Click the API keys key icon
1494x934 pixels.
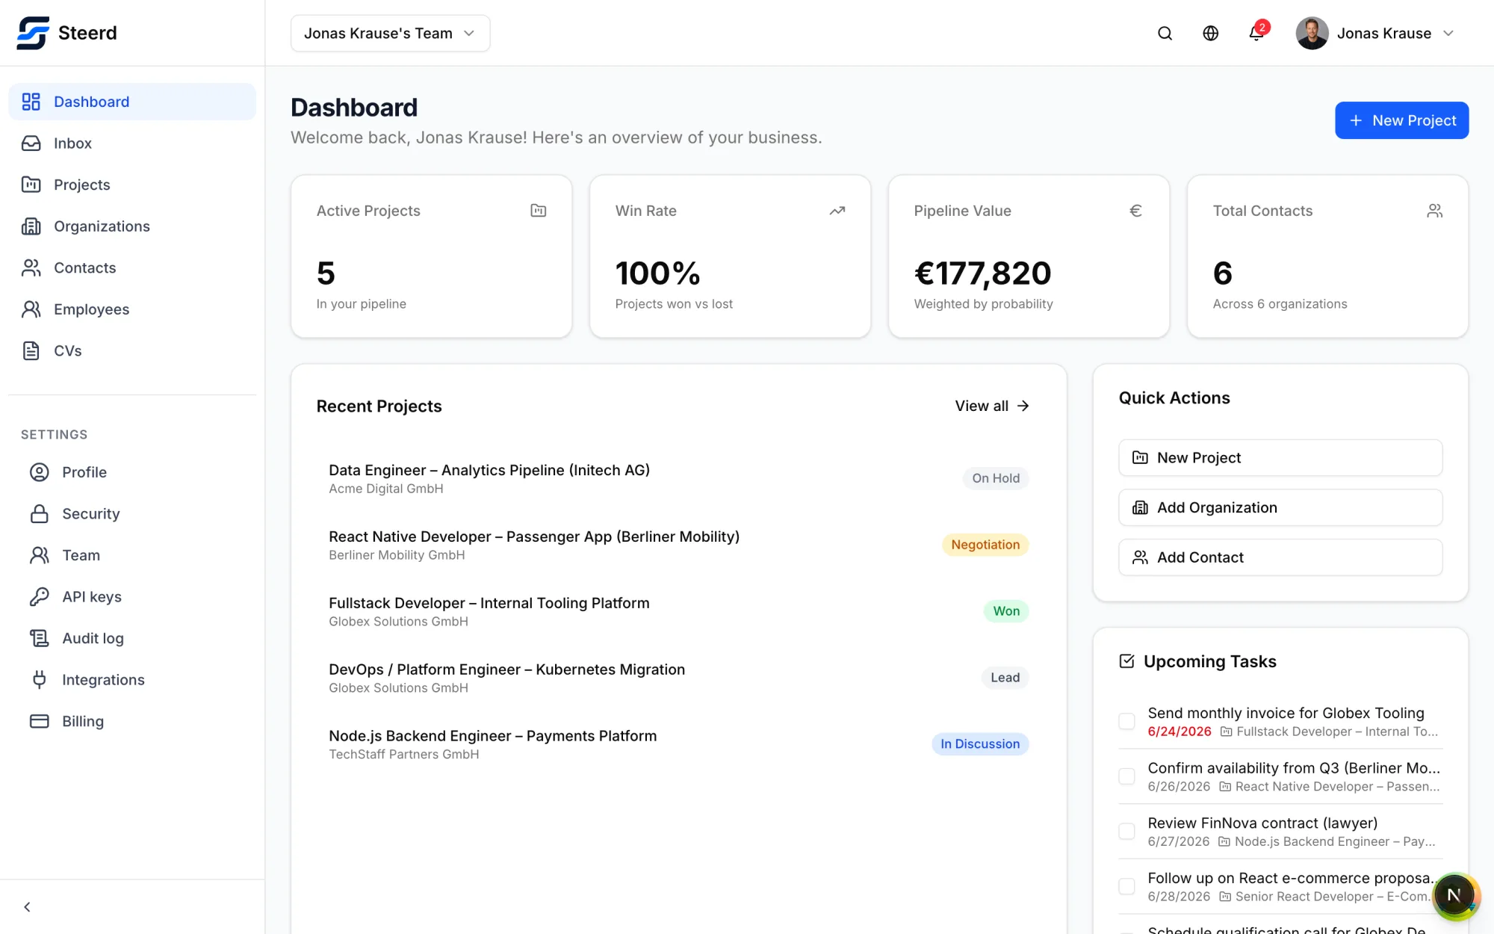click(40, 596)
